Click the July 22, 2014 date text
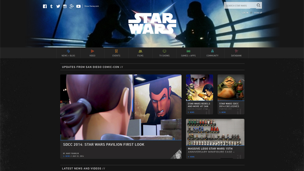The height and width of the screenshot is (171, 304). (78, 156)
